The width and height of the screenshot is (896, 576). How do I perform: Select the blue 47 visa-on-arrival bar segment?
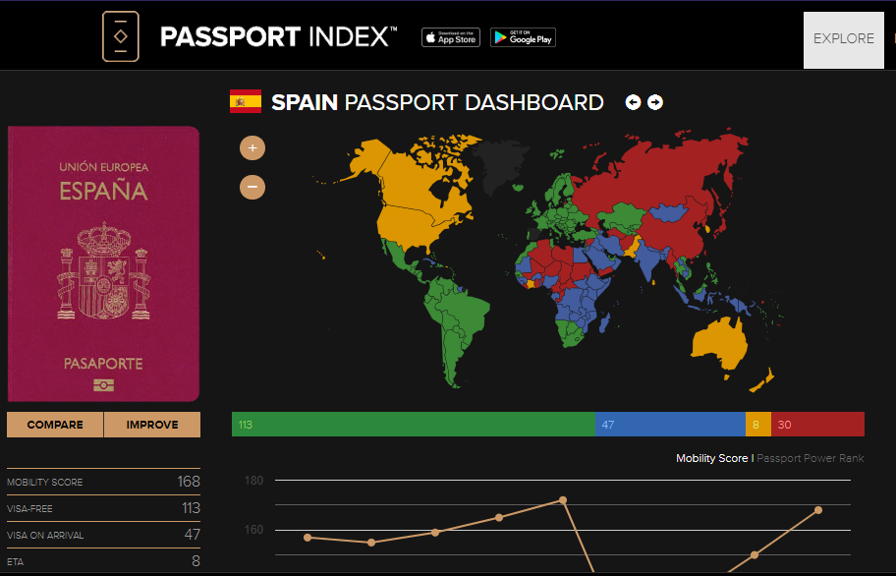point(670,425)
